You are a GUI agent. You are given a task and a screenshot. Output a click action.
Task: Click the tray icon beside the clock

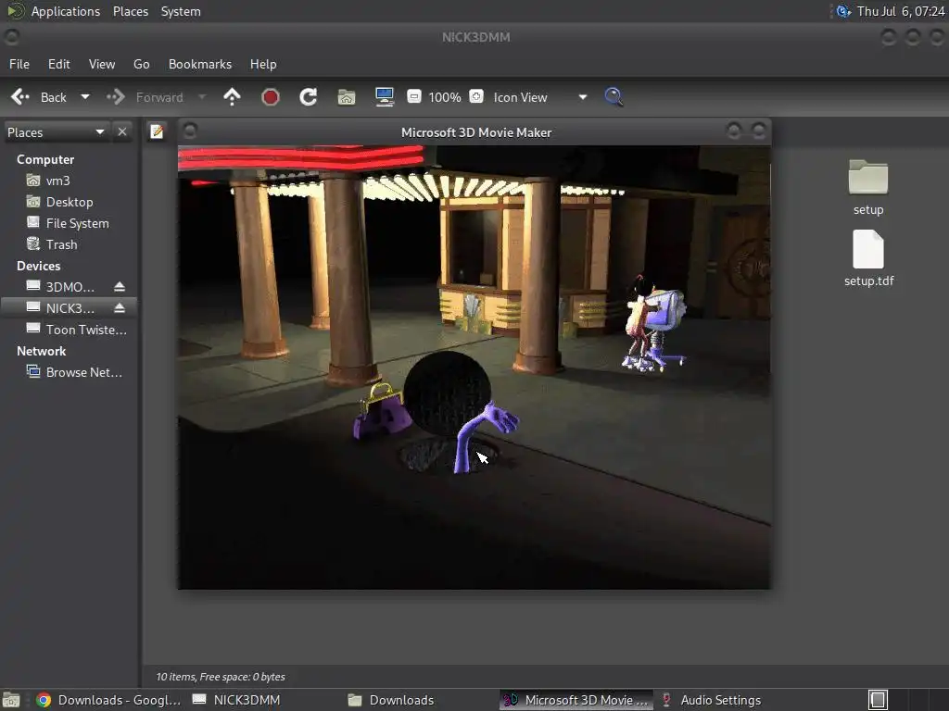click(843, 11)
